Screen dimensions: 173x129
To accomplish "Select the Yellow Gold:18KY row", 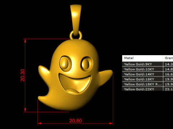I will coord(147,79).
